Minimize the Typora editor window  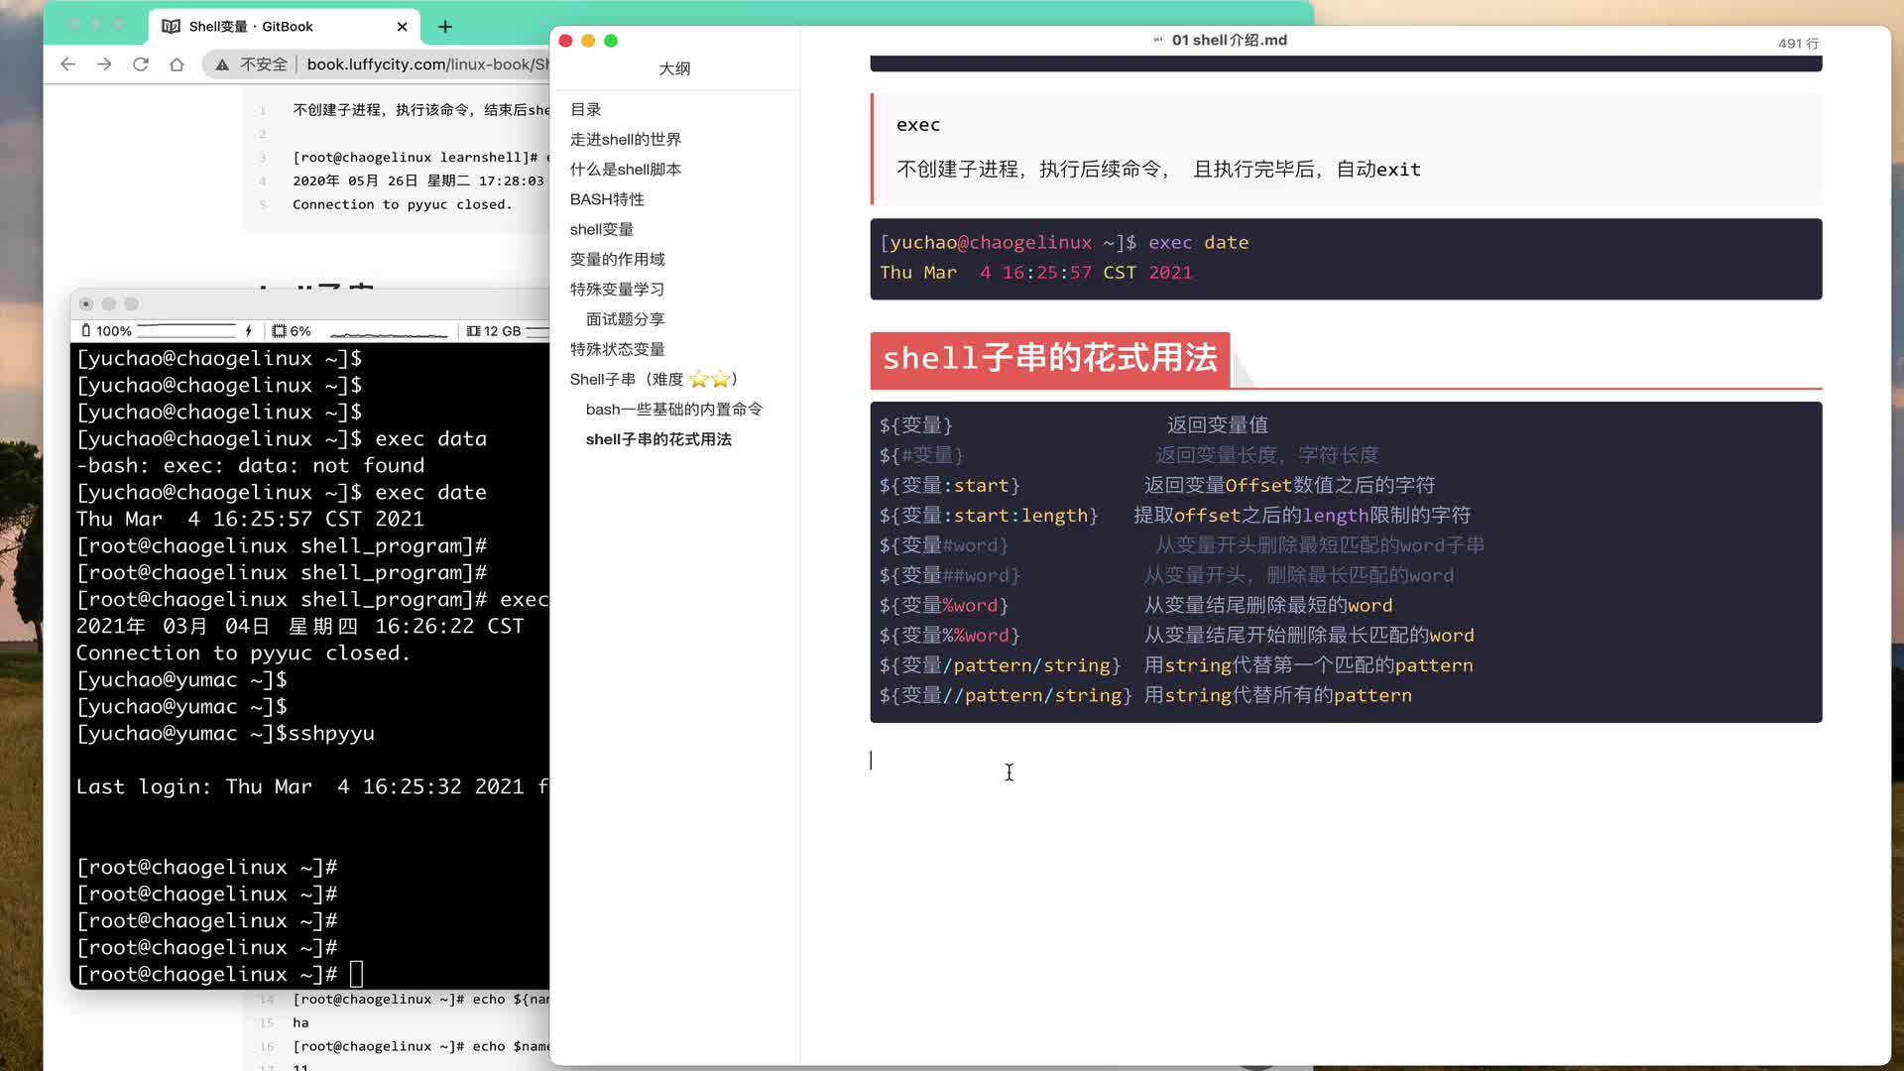coord(588,41)
